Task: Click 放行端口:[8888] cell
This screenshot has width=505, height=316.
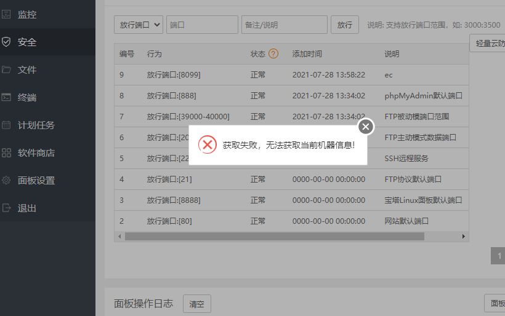Action: (174, 200)
